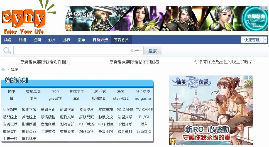The width and height of the screenshot is (269, 147).
Task: Open the 快捷導航 quick navigation menu
Action: coord(252,40)
